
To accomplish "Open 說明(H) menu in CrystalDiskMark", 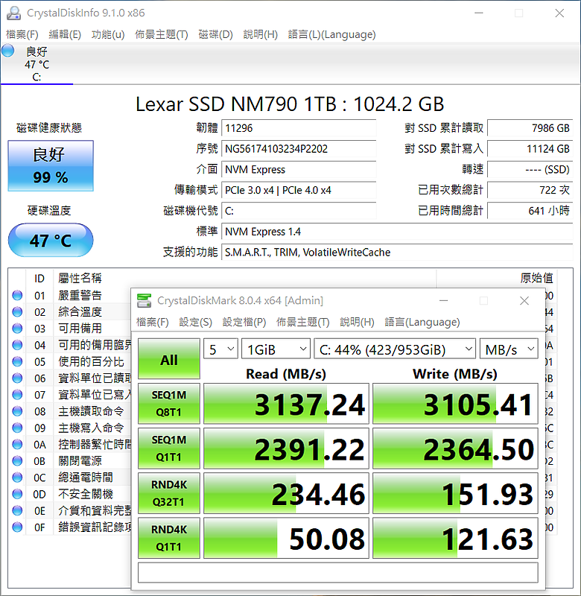I will pos(357,323).
